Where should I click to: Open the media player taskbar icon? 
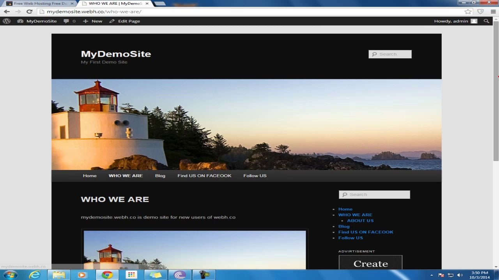pyautogui.click(x=81, y=275)
